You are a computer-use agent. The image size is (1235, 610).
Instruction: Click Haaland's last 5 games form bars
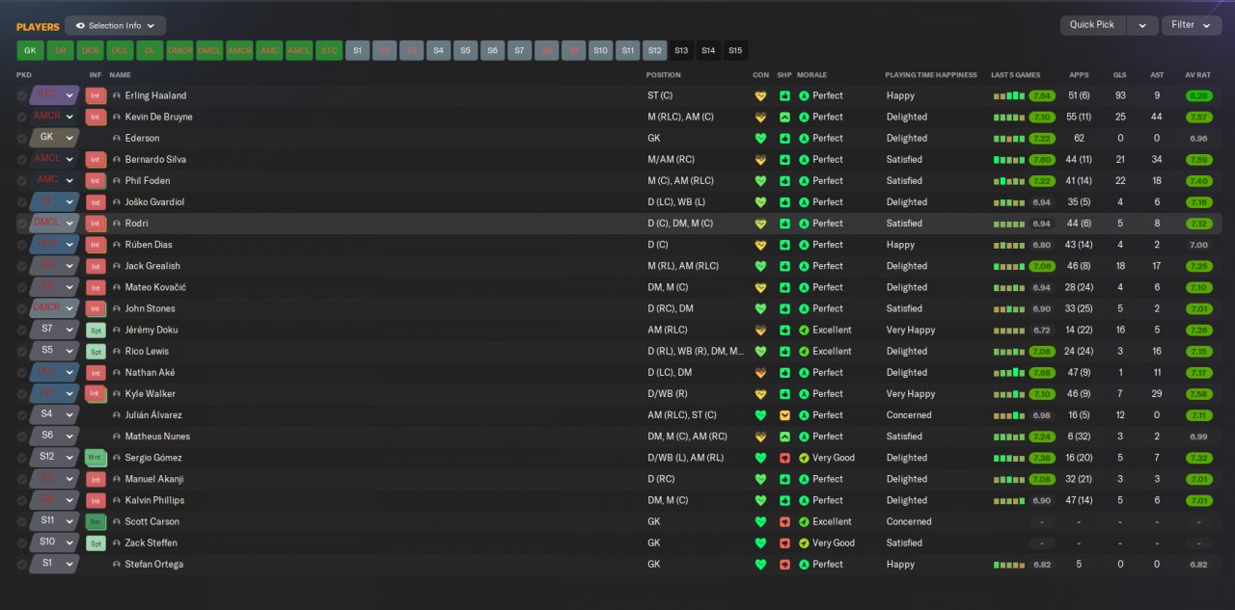(1009, 96)
